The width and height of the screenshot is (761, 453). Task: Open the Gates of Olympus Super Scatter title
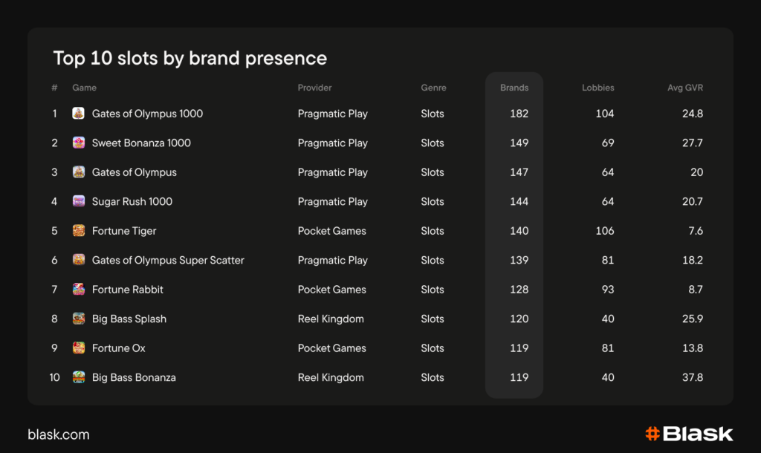pyautogui.click(x=168, y=260)
